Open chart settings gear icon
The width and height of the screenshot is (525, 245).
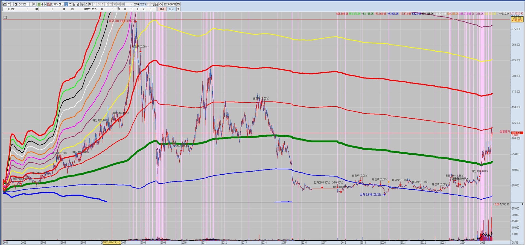[x=161, y=4]
